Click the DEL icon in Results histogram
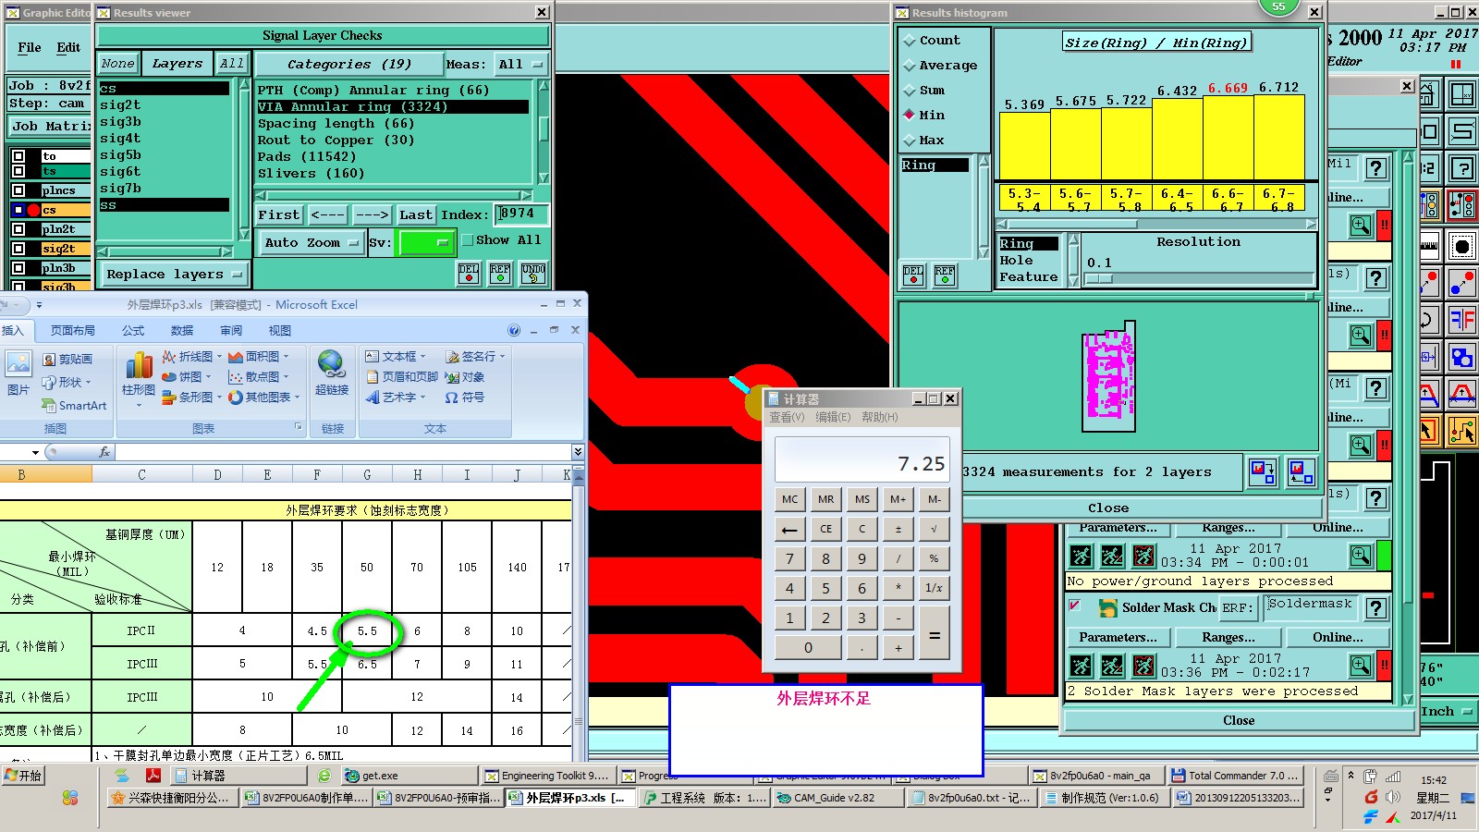This screenshot has width=1479, height=832. (x=913, y=275)
